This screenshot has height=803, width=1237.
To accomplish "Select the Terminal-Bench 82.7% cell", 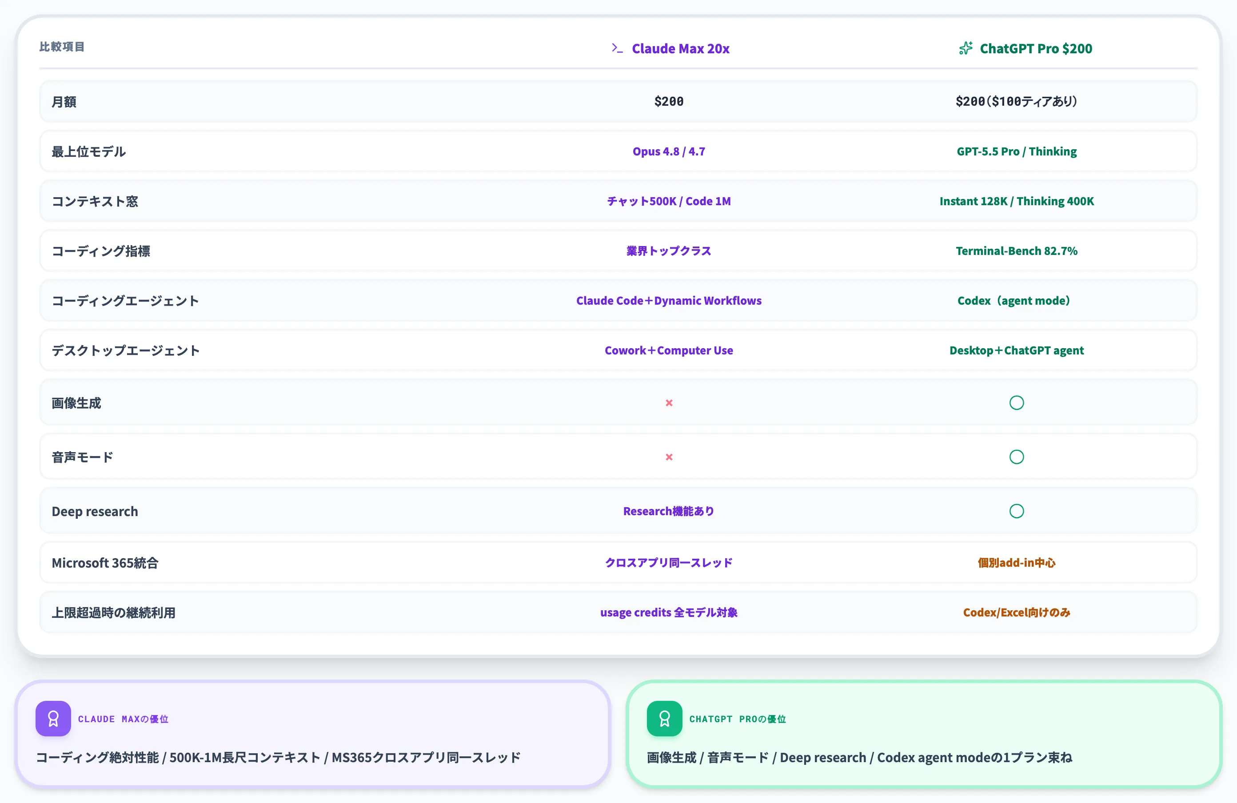I will click(1017, 251).
